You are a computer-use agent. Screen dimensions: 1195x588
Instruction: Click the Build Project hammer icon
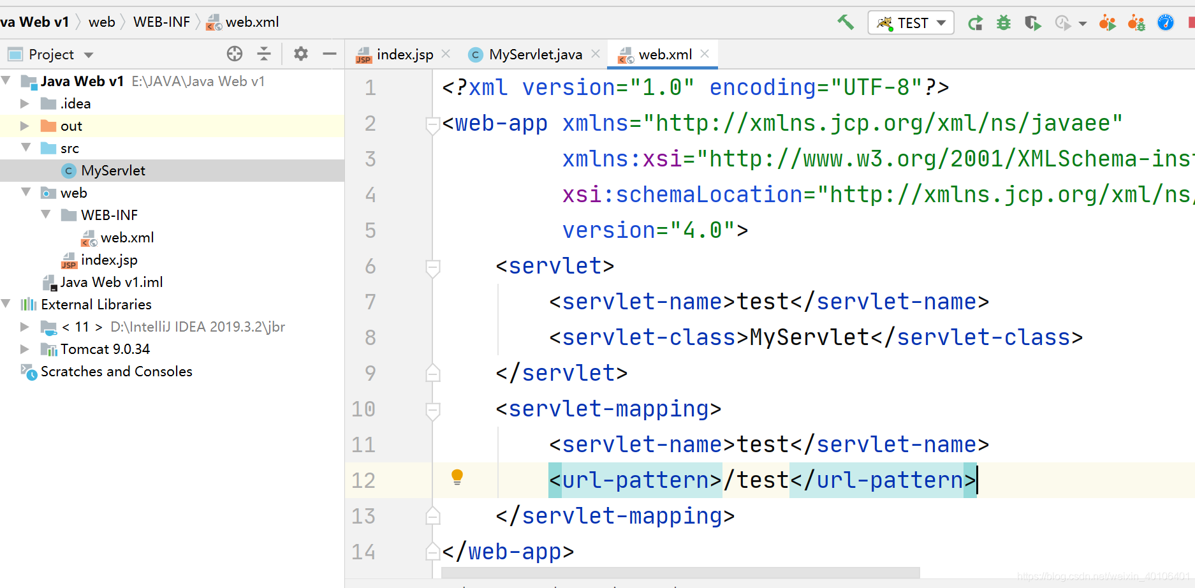846,23
